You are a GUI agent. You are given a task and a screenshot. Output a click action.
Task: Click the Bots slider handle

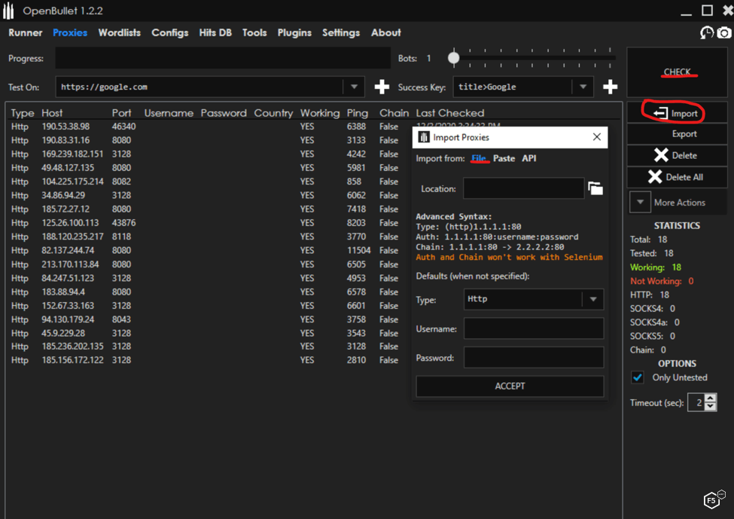(x=453, y=58)
